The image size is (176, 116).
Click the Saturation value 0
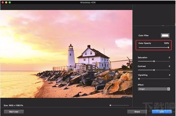pyautogui.click(x=169, y=57)
